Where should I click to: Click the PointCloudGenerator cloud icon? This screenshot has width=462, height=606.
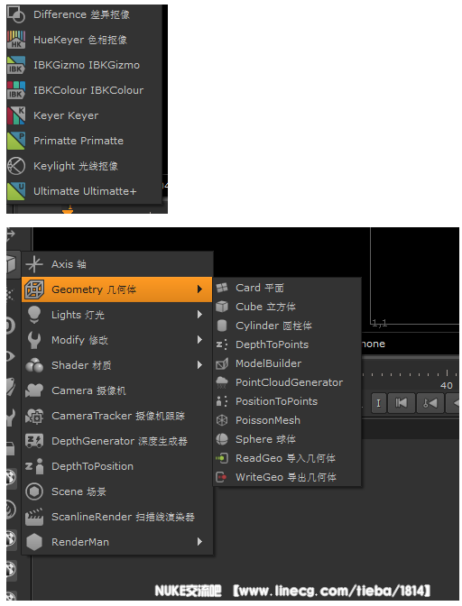222,382
